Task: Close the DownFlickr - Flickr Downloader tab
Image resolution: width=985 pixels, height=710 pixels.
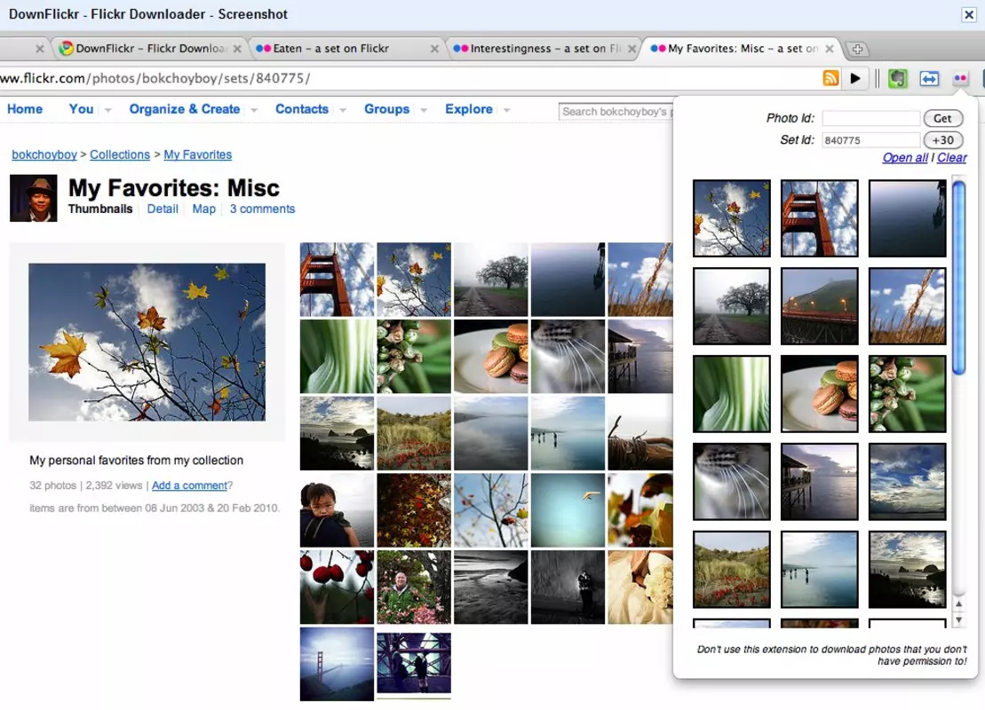Action: tap(237, 48)
